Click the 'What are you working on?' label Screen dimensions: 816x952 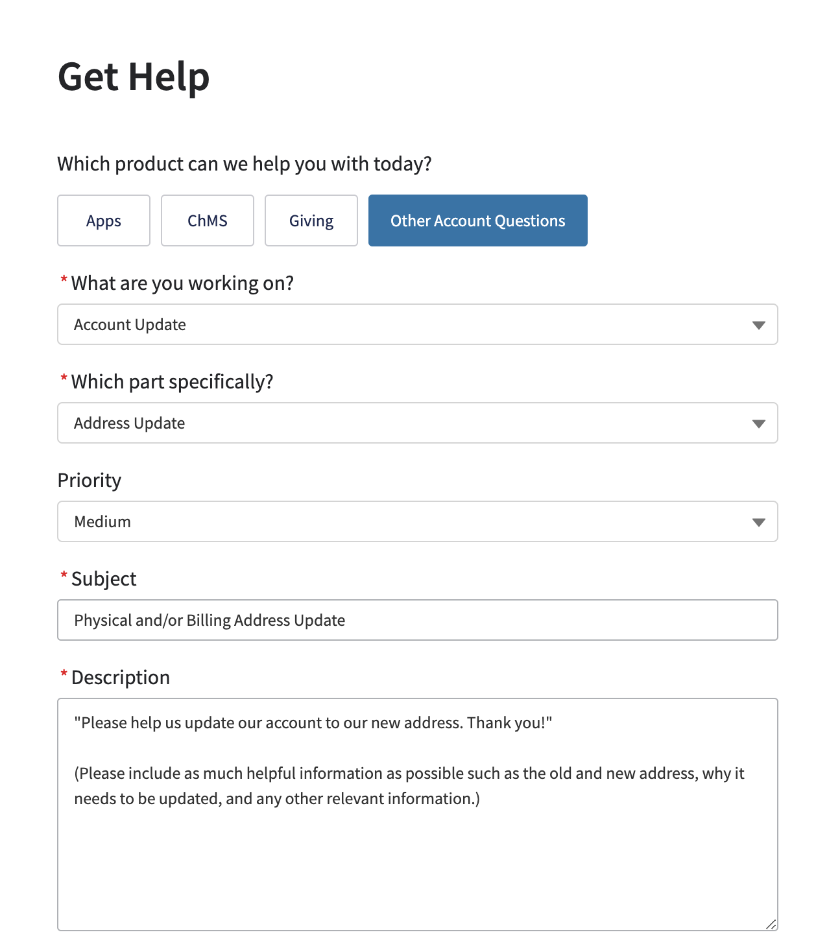tap(182, 283)
